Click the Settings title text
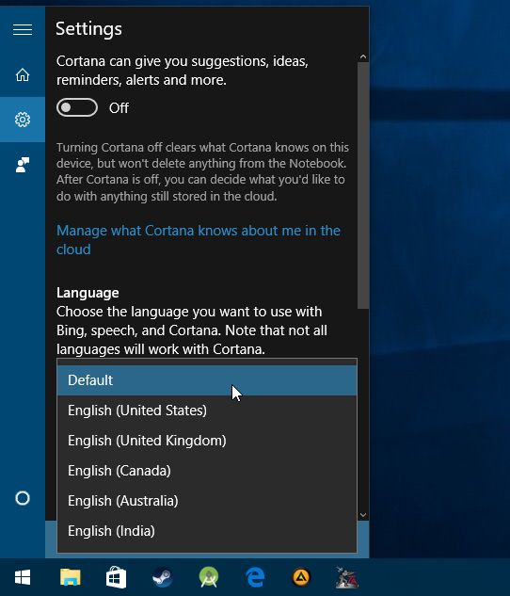This screenshot has width=510, height=596. tap(88, 29)
